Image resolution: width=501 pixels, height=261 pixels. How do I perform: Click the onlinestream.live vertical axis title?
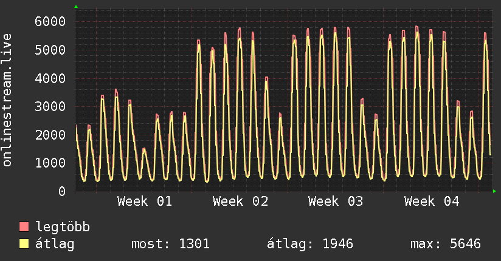pyautogui.click(x=7, y=100)
